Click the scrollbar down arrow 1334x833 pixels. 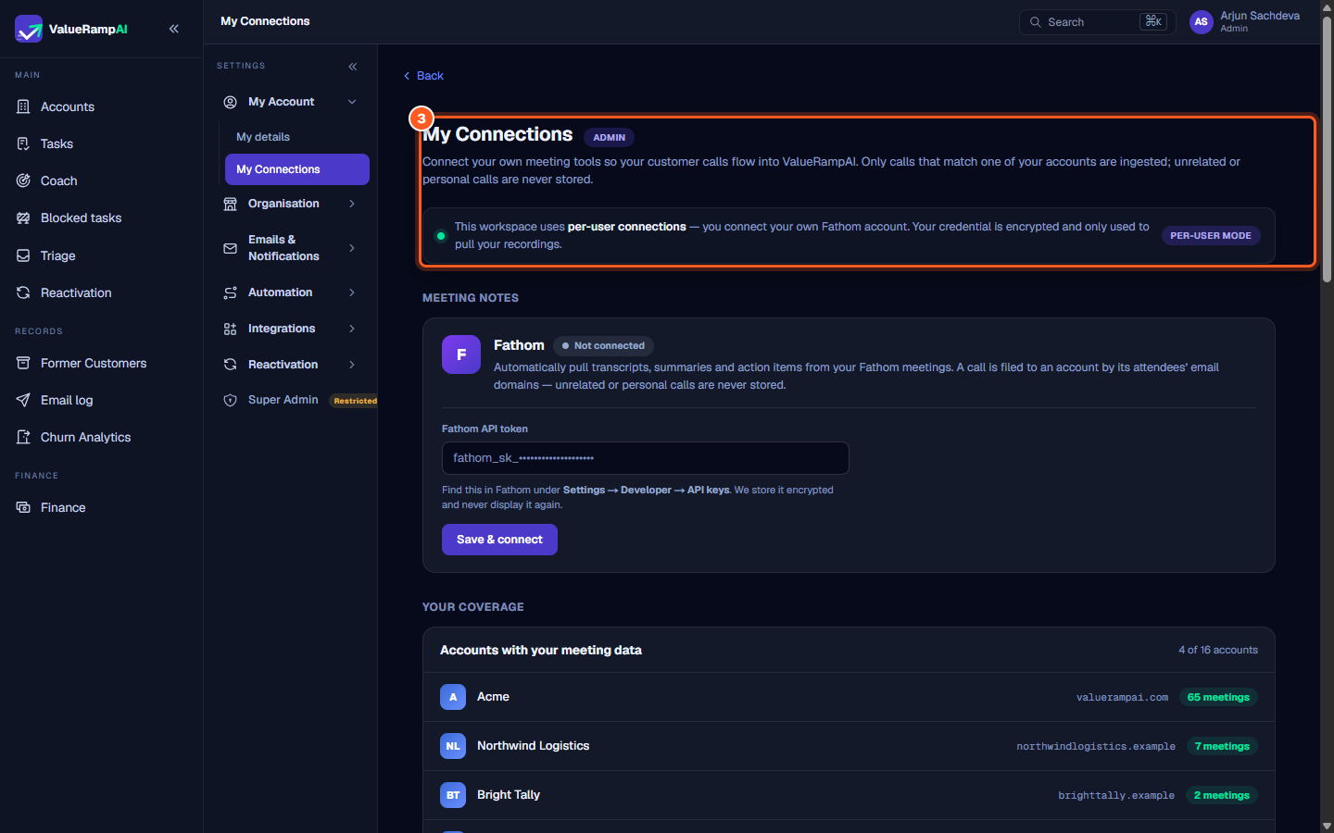[x=1327, y=826]
